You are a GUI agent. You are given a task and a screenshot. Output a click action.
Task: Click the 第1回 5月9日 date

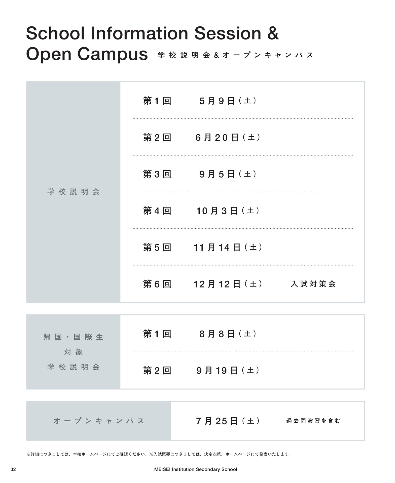point(228,101)
